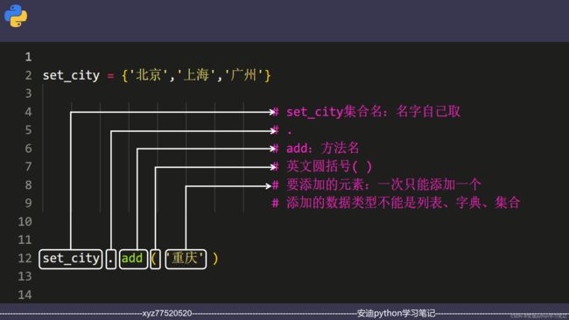Click the '# .' comment on line 5
The width and height of the screenshot is (569, 320).
283,130
